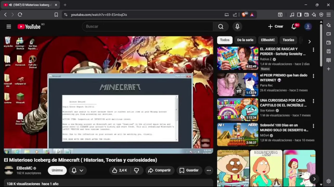Open Brave Talk video icon in sidebar
This screenshot has width=334, height=187.
pos(329,34)
